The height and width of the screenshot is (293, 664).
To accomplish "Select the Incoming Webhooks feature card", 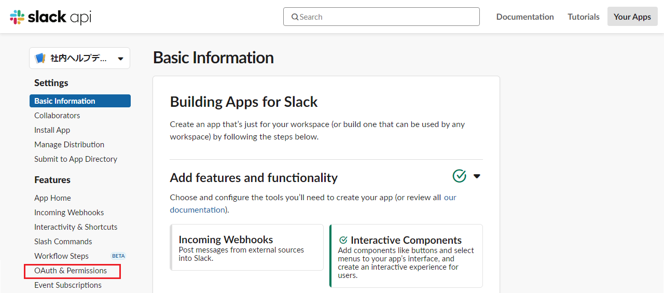I will [x=247, y=247].
